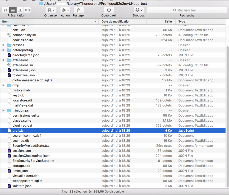The image size is (229, 195).
Task: Select the webappsstore.sqlite file name
Action: (x=28, y=181)
